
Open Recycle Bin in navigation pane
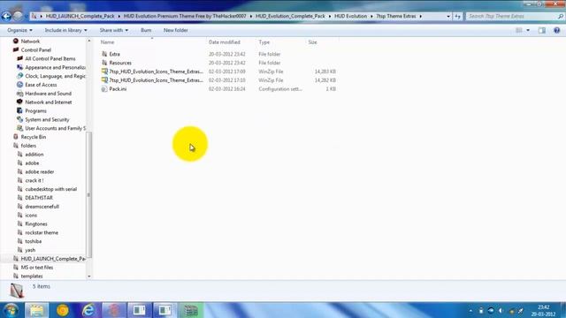click(34, 137)
